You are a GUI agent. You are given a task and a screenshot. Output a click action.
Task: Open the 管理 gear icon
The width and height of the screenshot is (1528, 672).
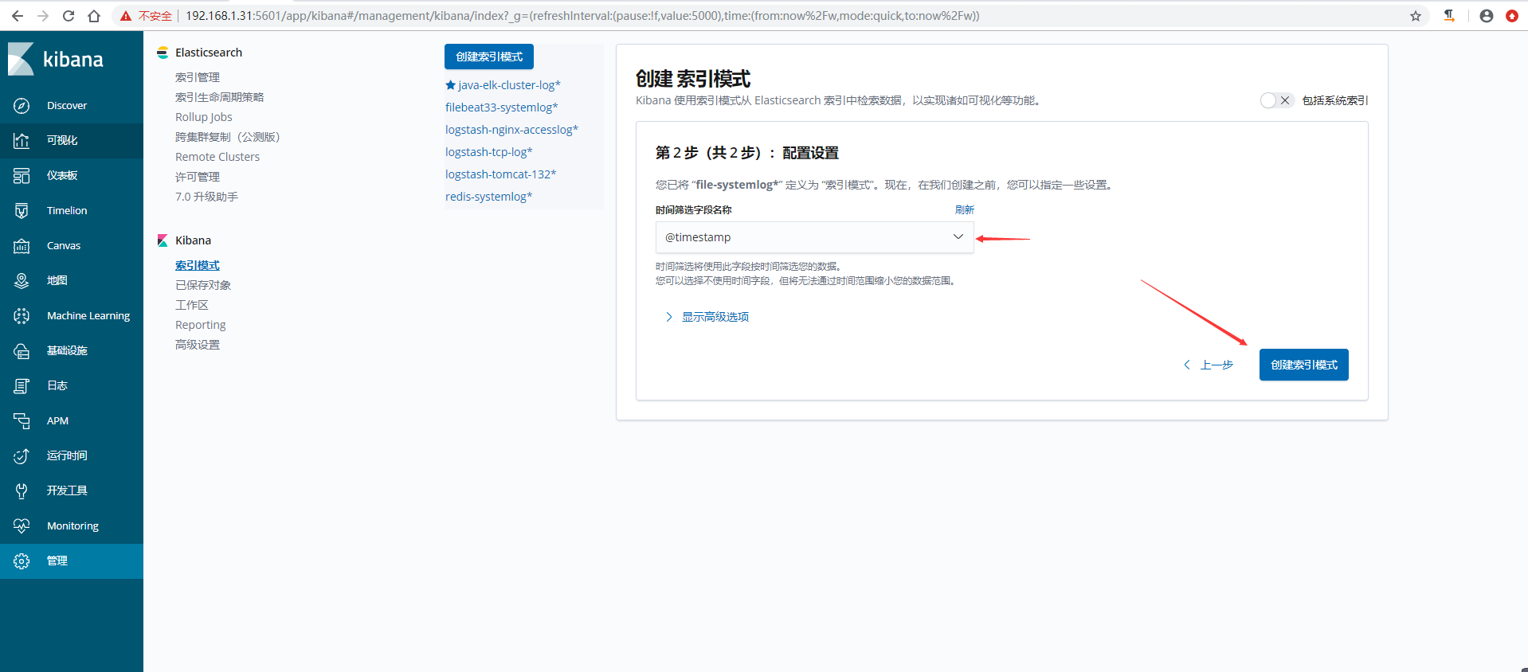[22, 561]
